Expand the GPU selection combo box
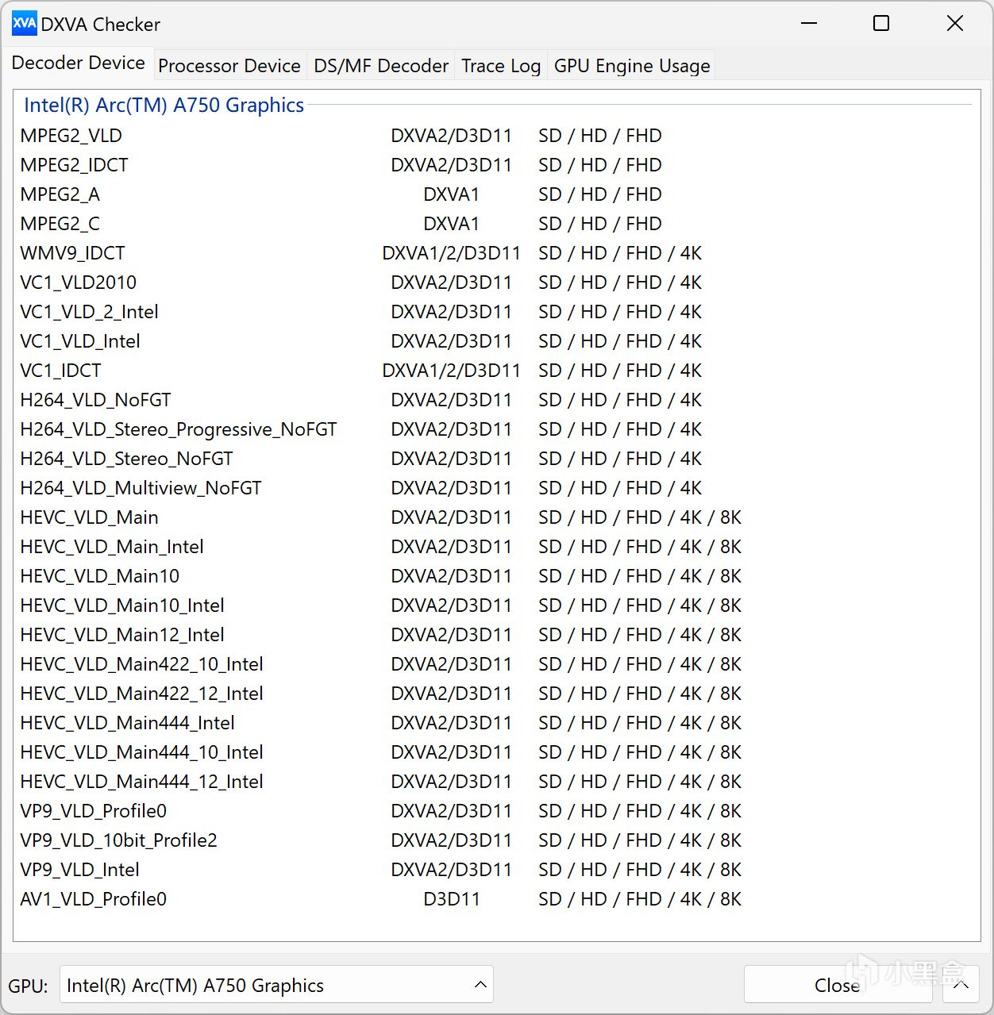Image resolution: width=994 pixels, height=1015 pixels. coord(277,985)
